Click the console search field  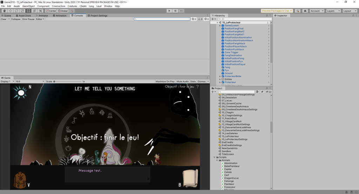coord(162,19)
